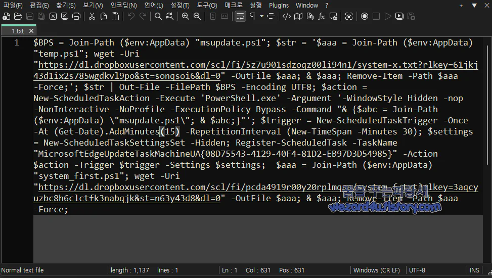Select the 1.txt document tab
The height and width of the screenshot is (278, 492).
pos(18,31)
